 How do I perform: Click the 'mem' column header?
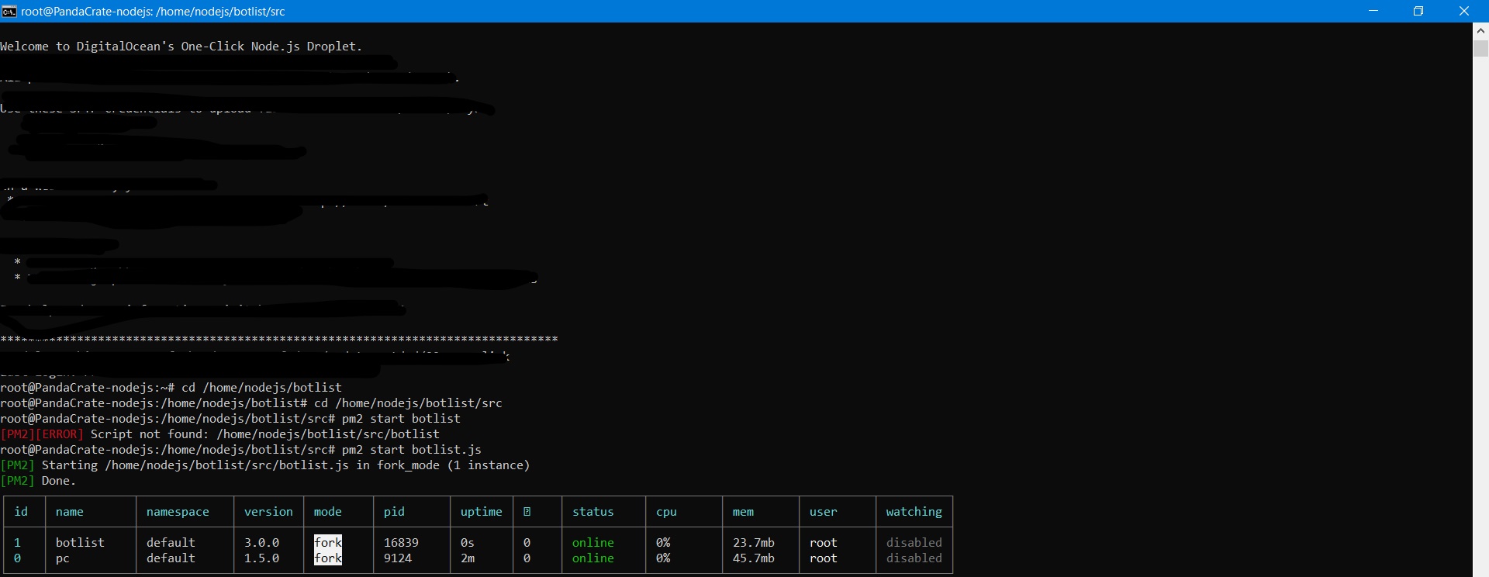[743, 512]
